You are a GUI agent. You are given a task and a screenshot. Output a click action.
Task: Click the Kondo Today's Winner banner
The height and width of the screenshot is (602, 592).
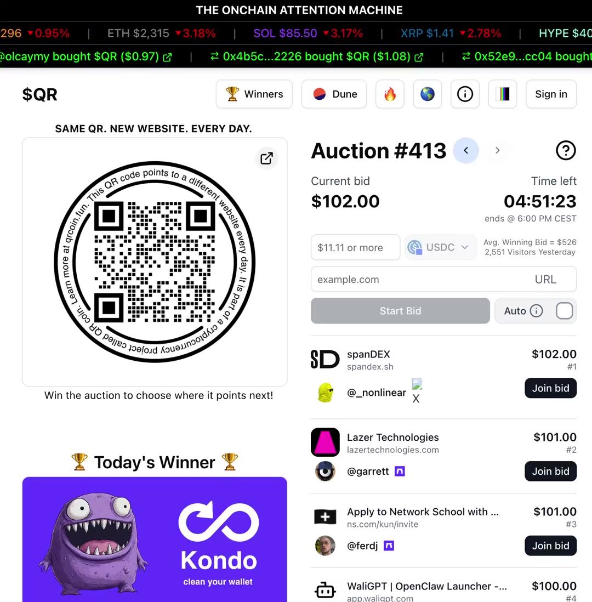155,539
